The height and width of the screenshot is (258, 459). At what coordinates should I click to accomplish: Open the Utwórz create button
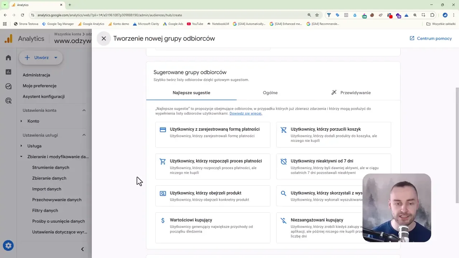pos(41,57)
